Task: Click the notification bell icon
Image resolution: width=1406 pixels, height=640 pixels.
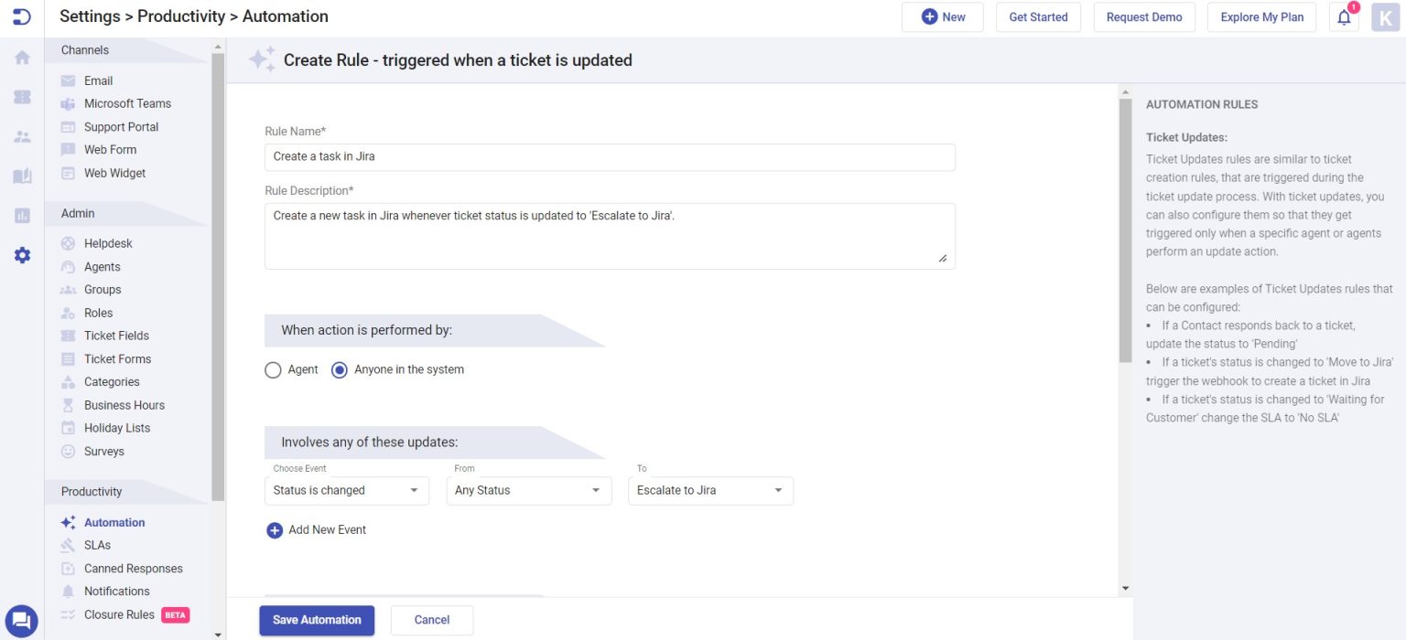Action: pyautogui.click(x=1342, y=16)
